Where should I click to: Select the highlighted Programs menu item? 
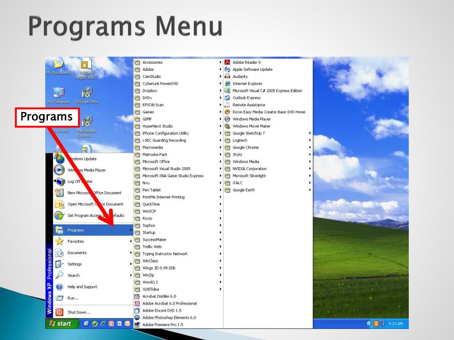pyautogui.click(x=93, y=230)
